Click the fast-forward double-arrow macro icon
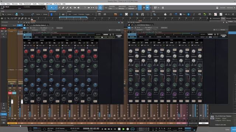Viewport: 236px width, 132px height. [210, 14]
